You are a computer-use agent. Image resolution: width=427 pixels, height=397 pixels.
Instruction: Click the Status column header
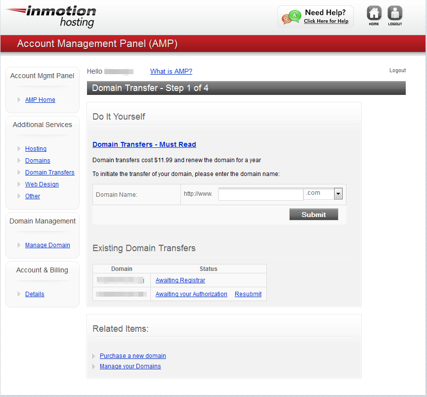point(209,269)
